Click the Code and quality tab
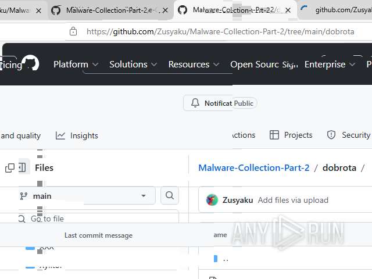The width and height of the screenshot is (372, 279). (x=20, y=135)
